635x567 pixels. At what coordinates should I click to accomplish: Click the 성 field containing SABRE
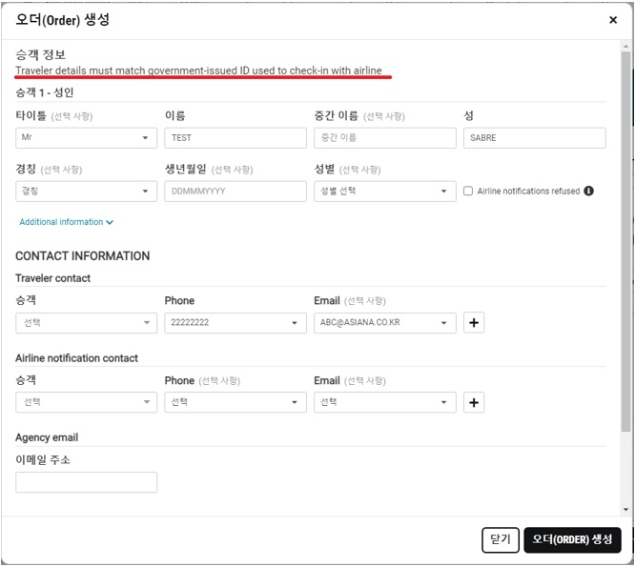pos(534,137)
